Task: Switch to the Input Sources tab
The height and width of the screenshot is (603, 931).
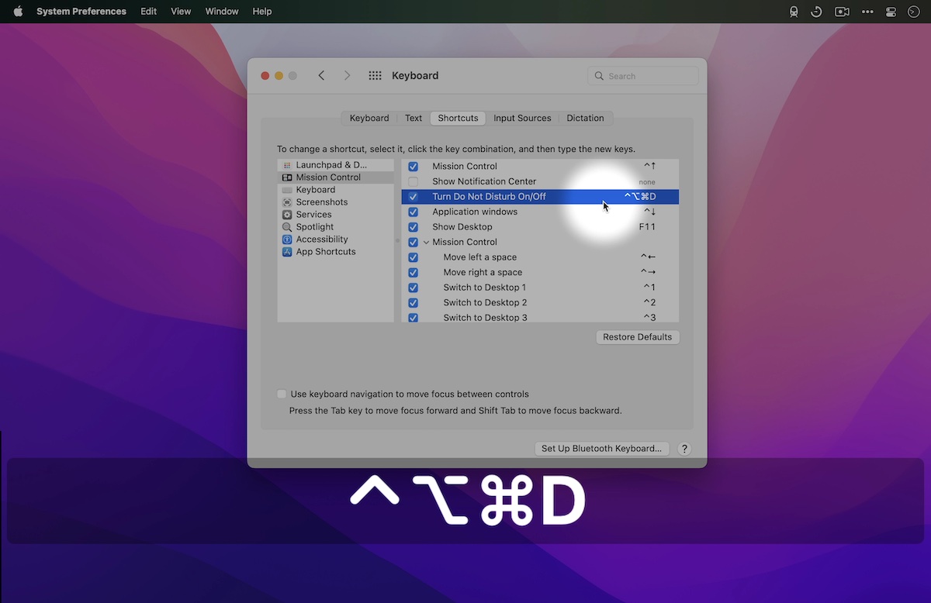Action: point(522,118)
